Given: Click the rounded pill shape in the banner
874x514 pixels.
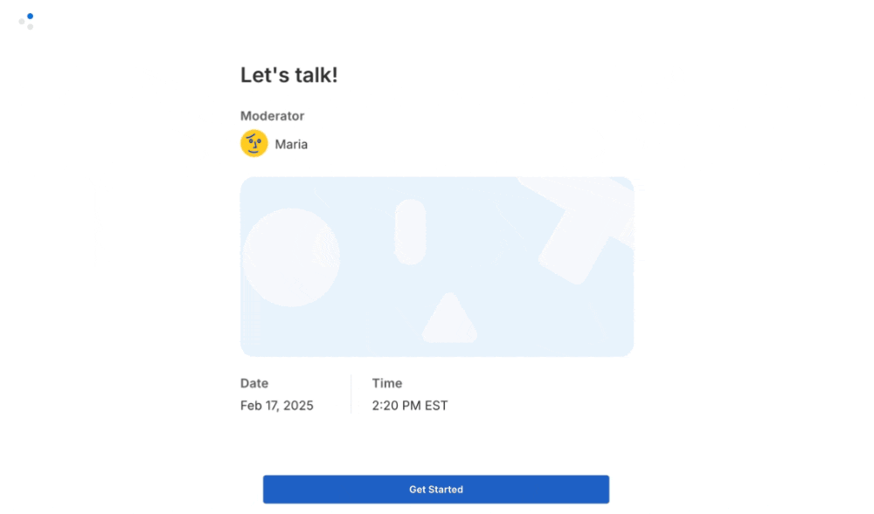Looking at the screenshot, I should click(410, 231).
